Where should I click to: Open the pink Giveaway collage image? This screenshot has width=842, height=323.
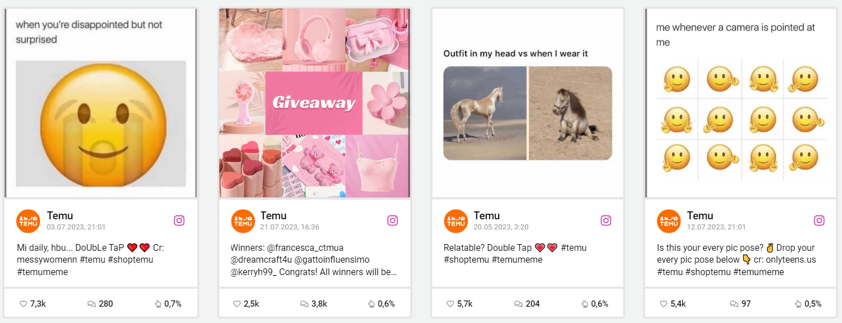pos(314,103)
